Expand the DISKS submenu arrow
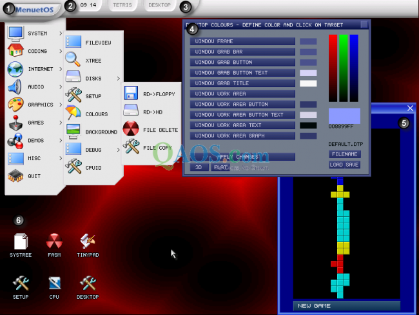Viewport: 419px width, 315px height. [118, 79]
